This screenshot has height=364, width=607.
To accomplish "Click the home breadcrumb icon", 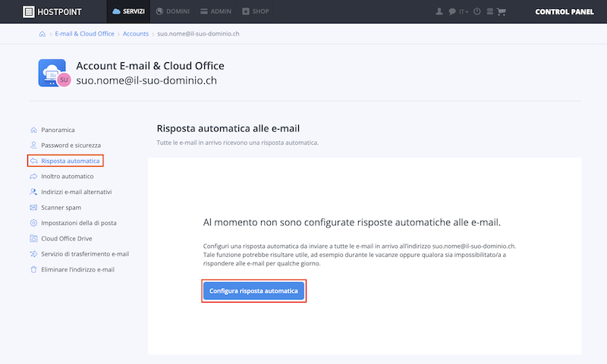I will 42,34.
